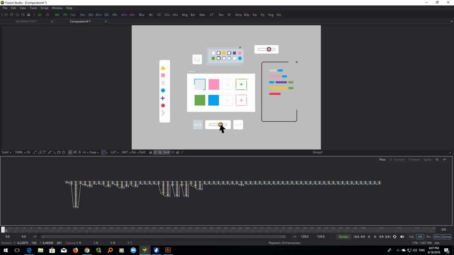The image size is (454, 255).
Task: Click the green Render button
Action: tap(344, 237)
